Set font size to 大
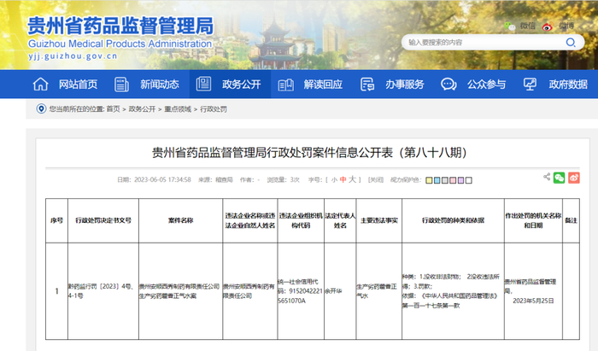 pyautogui.click(x=351, y=180)
